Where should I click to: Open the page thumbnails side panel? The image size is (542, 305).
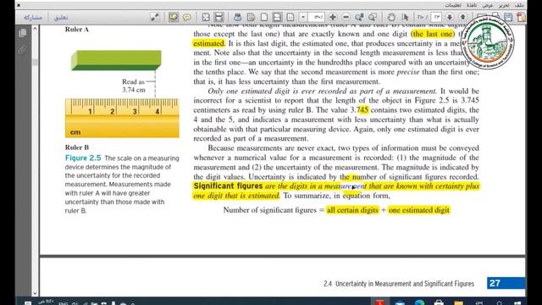coord(23,33)
